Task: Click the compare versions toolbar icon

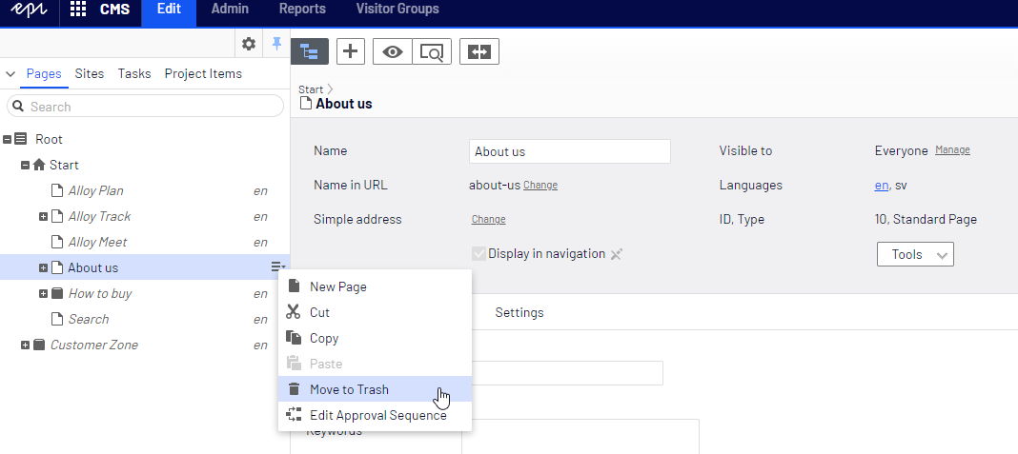Action: (x=479, y=52)
